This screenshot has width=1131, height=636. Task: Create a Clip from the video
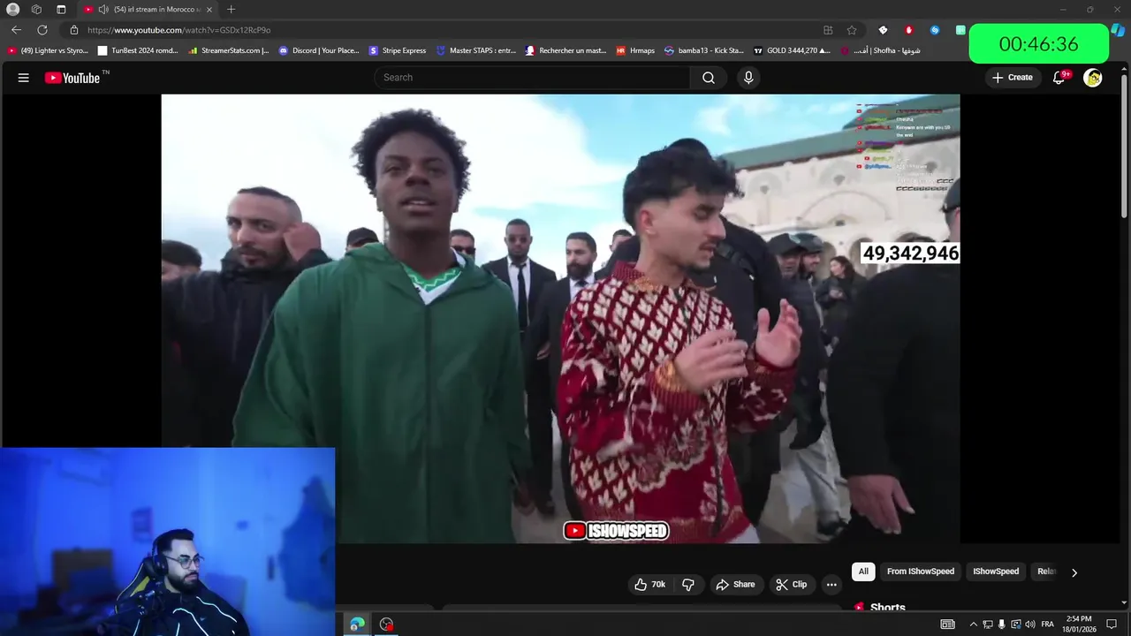(x=792, y=585)
